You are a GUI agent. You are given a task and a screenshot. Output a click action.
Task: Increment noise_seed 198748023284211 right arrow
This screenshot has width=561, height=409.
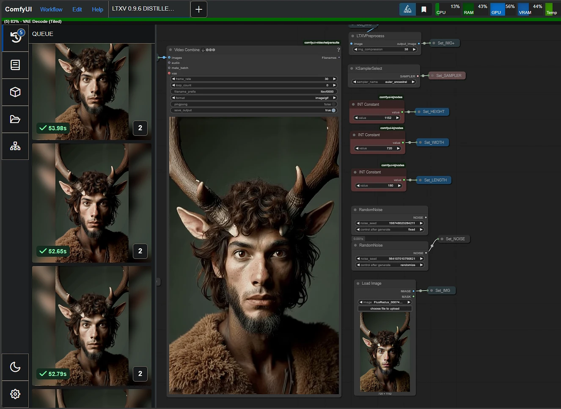421,223
